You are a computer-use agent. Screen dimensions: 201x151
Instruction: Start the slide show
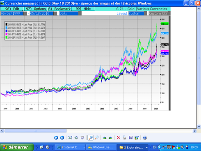[82, 138]
